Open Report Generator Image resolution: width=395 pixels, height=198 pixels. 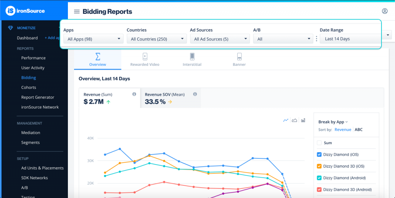pos(38,97)
